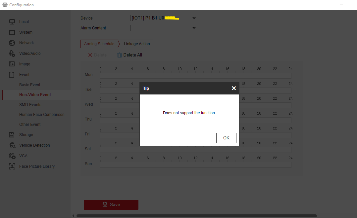The width and height of the screenshot is (357, 218).
Task: Open Vehicle Detection icon in sidebar
Action: 12,145
